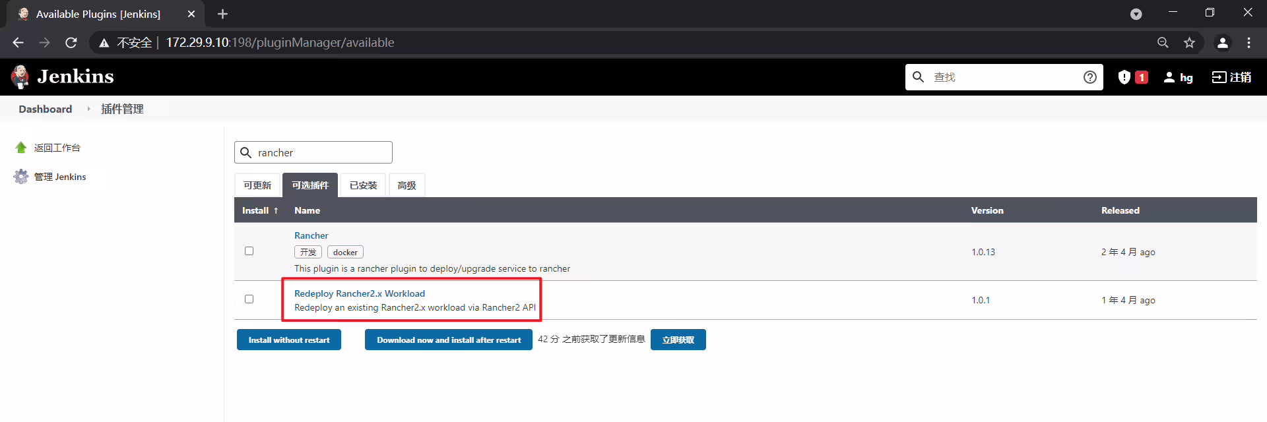The image size is (1267, 422).
Task: Open the security warning shield icon
Action: click(x=1124, y=77)
